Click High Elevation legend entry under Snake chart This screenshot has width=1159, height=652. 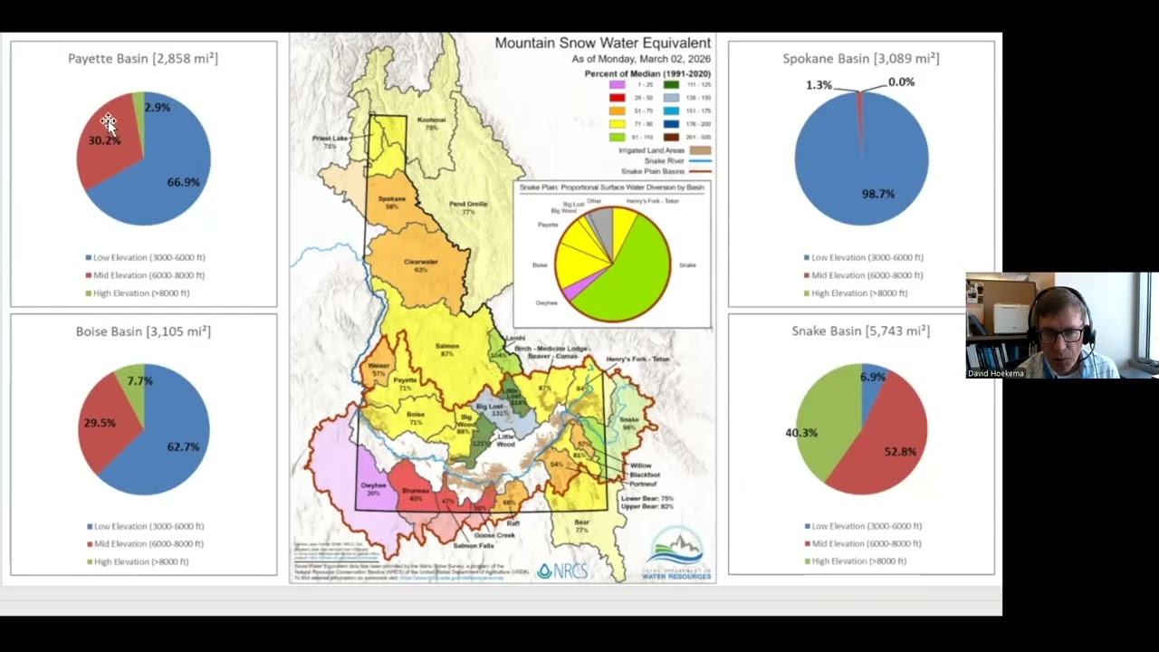click(855, 561)
